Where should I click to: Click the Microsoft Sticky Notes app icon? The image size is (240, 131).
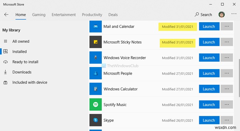tap(96, 42)
